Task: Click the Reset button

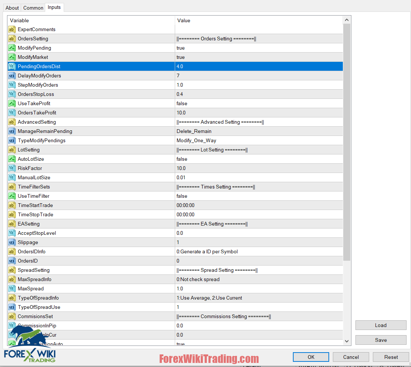Action: click(x=391, y=357)
